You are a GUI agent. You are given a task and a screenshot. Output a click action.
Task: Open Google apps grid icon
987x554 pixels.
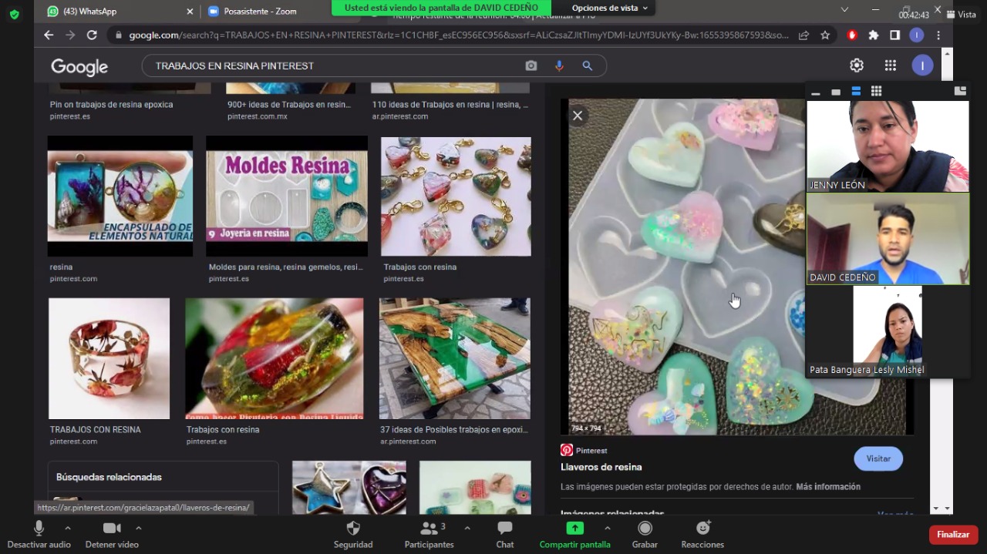(890, 65)
